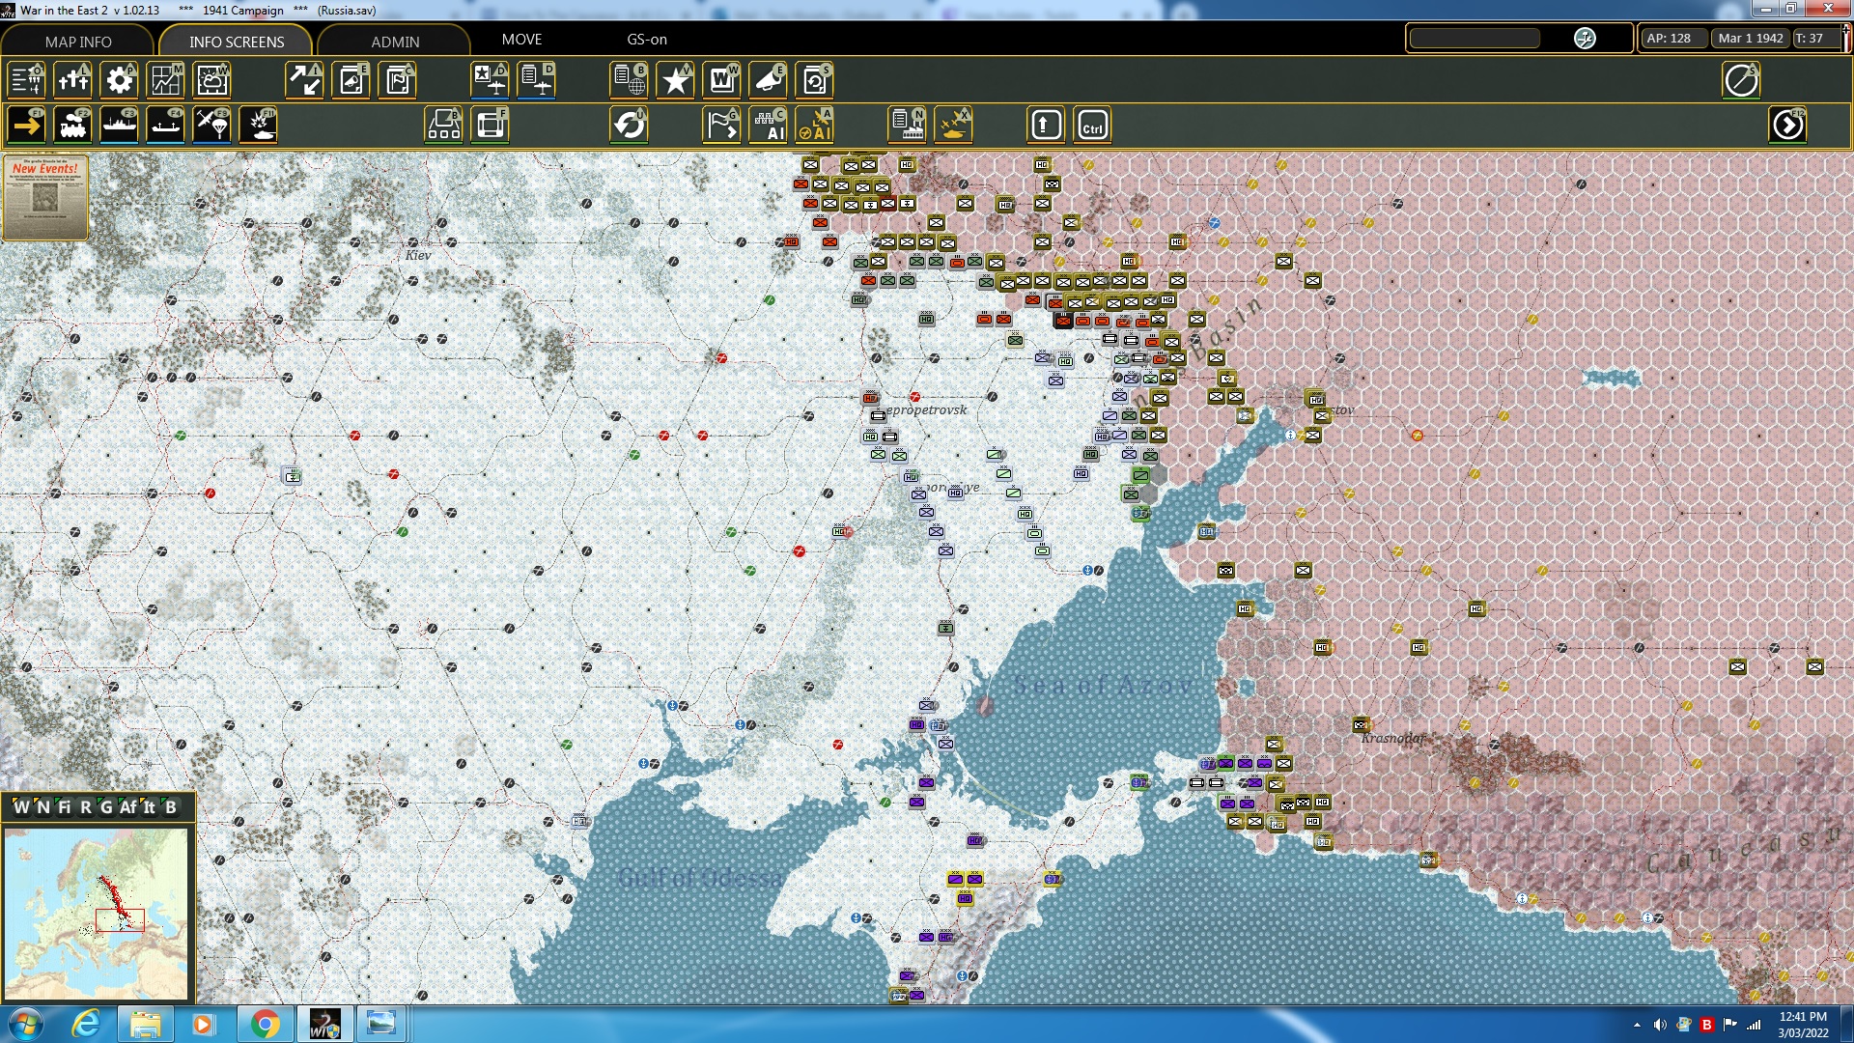Select rail transport mode locomotive icon (F2)

click(x=72, y=126)
